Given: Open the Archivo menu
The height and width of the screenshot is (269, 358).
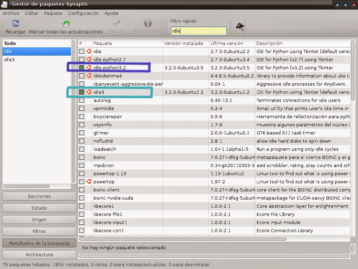Looking at the screenshot, I should tap(11, 13).
